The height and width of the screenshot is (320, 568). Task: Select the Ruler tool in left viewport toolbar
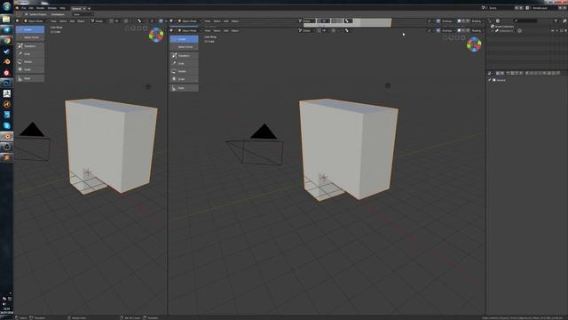(x=30, y=78)
